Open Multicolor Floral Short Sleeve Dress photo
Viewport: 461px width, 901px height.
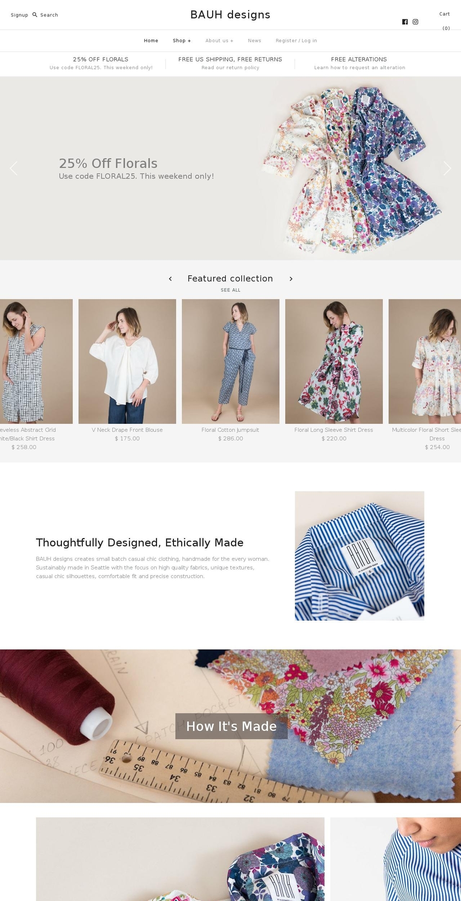[425, 361]
